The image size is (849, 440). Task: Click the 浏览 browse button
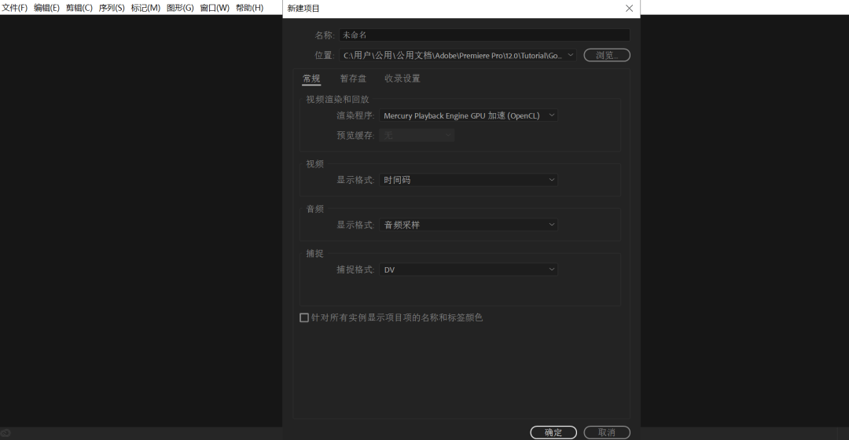click(x=607, y=55)
